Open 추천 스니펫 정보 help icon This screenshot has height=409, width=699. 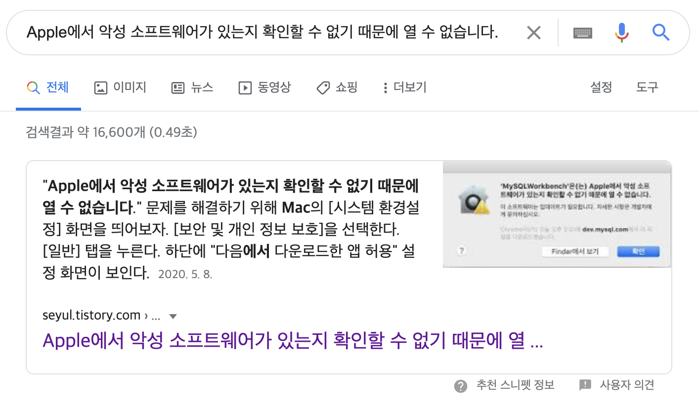(461, 386)
